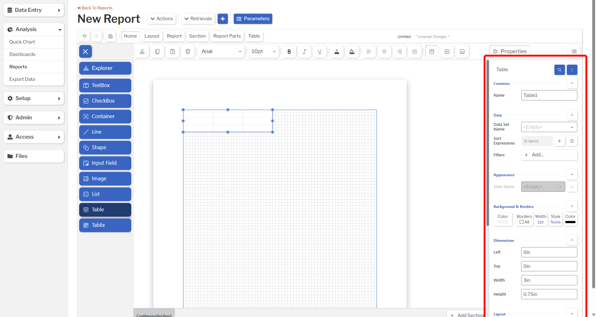Check the Borders All checkbox
The width and height of the screenshot is (596, 317).
pos(521,222)
